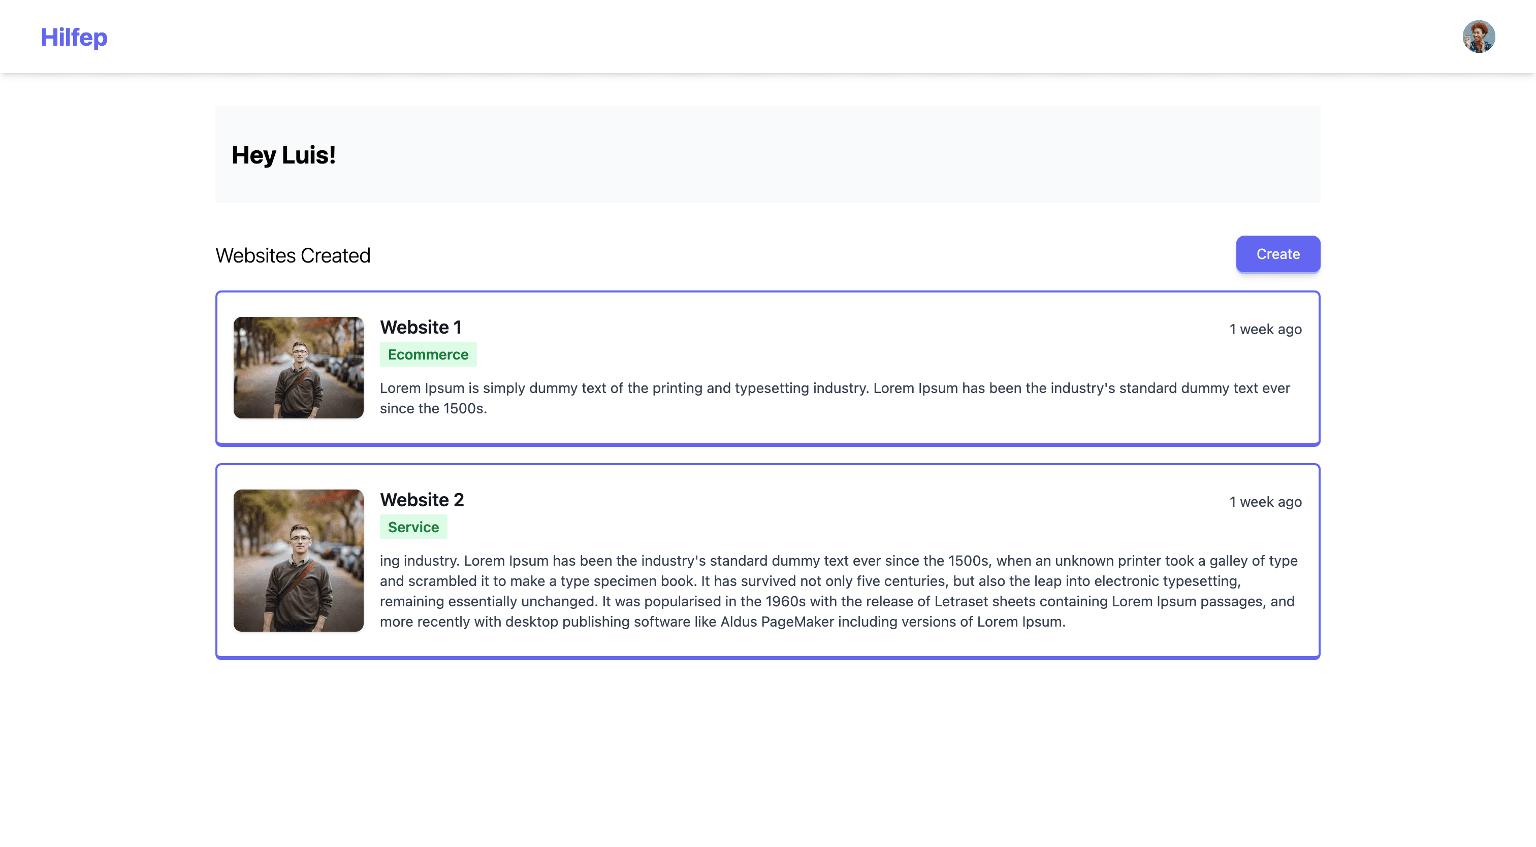Screen dimensions: 1536x847
Task: Click the Website 1 '1 week ago' timestamp
Action: pos(1265,329)
